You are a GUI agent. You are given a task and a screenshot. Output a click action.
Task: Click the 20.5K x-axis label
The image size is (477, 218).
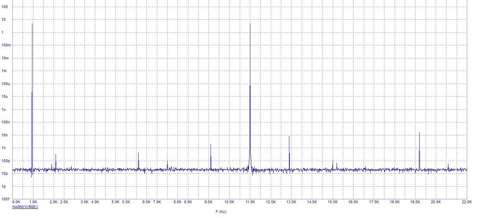point(436,202)
